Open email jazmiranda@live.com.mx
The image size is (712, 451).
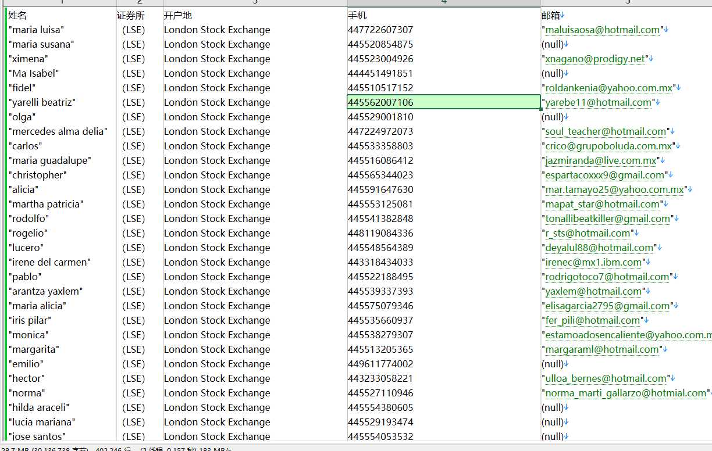point(601,160)
